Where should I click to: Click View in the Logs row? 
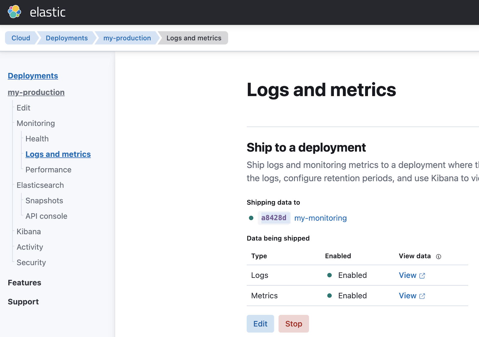tap(407, 275)
